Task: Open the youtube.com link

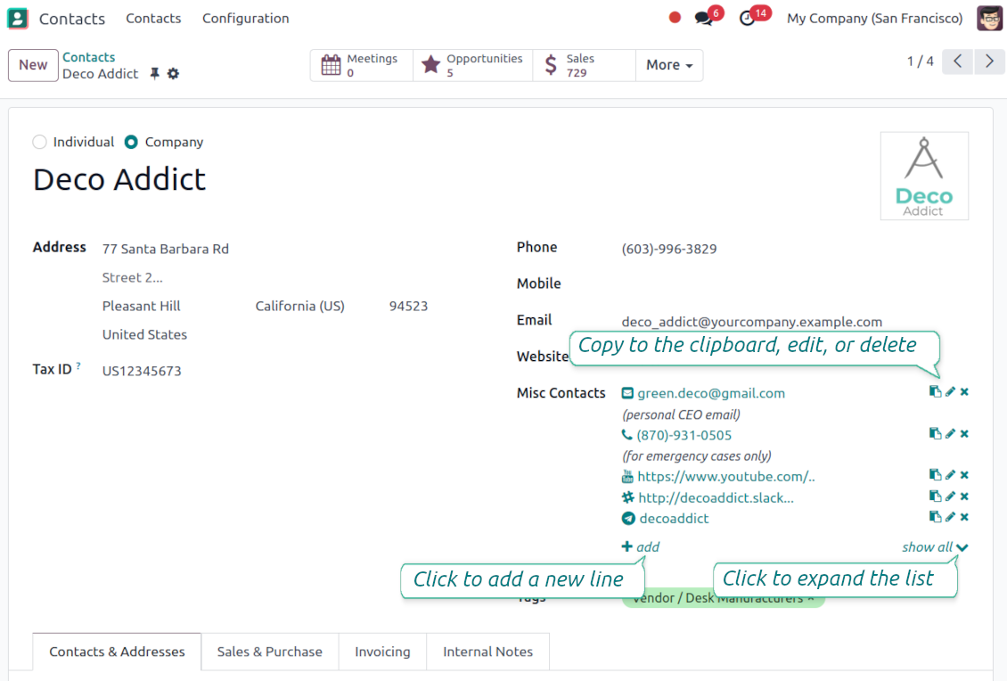Action: (x=725, y=477)
